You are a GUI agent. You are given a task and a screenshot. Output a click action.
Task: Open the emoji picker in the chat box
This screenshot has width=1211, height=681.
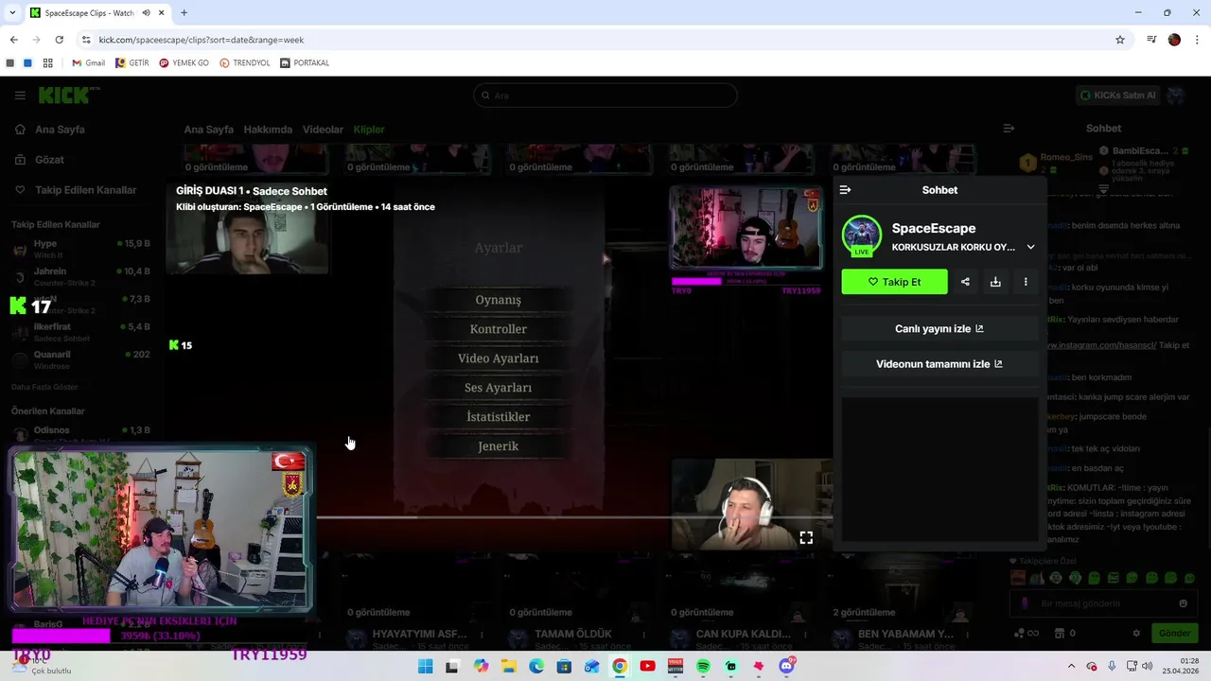(1183, 603)
